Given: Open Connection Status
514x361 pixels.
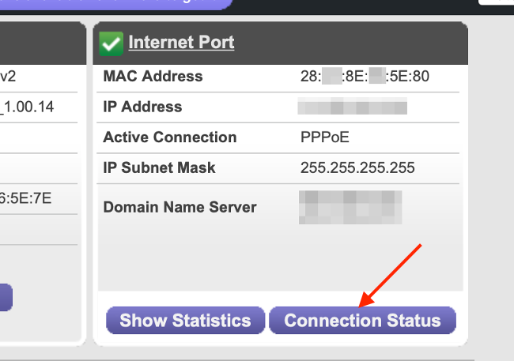Looking at the screenshot, I should tap(362, 320).
